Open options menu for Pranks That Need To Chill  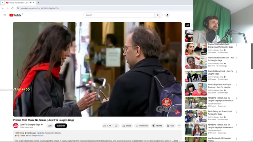(236, 58)
